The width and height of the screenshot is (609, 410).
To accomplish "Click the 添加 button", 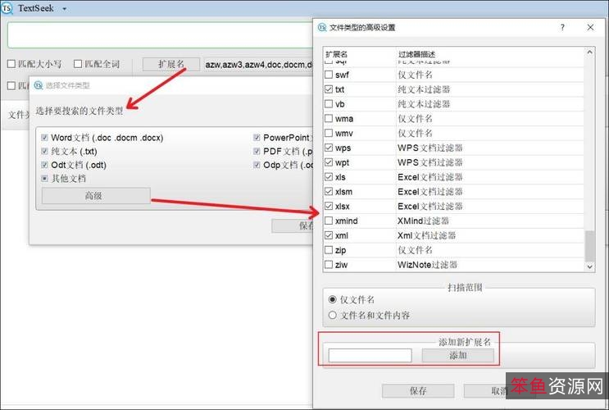I will click(x=458, y=355).
